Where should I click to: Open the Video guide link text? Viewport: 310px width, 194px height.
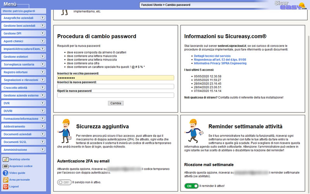[x=17, y=173]
